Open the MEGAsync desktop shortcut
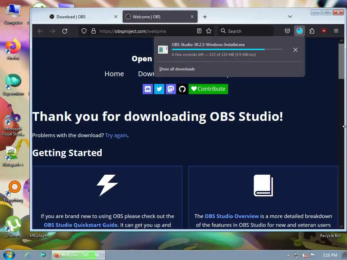This screenshot has height=260, width=347. point(39,236)
